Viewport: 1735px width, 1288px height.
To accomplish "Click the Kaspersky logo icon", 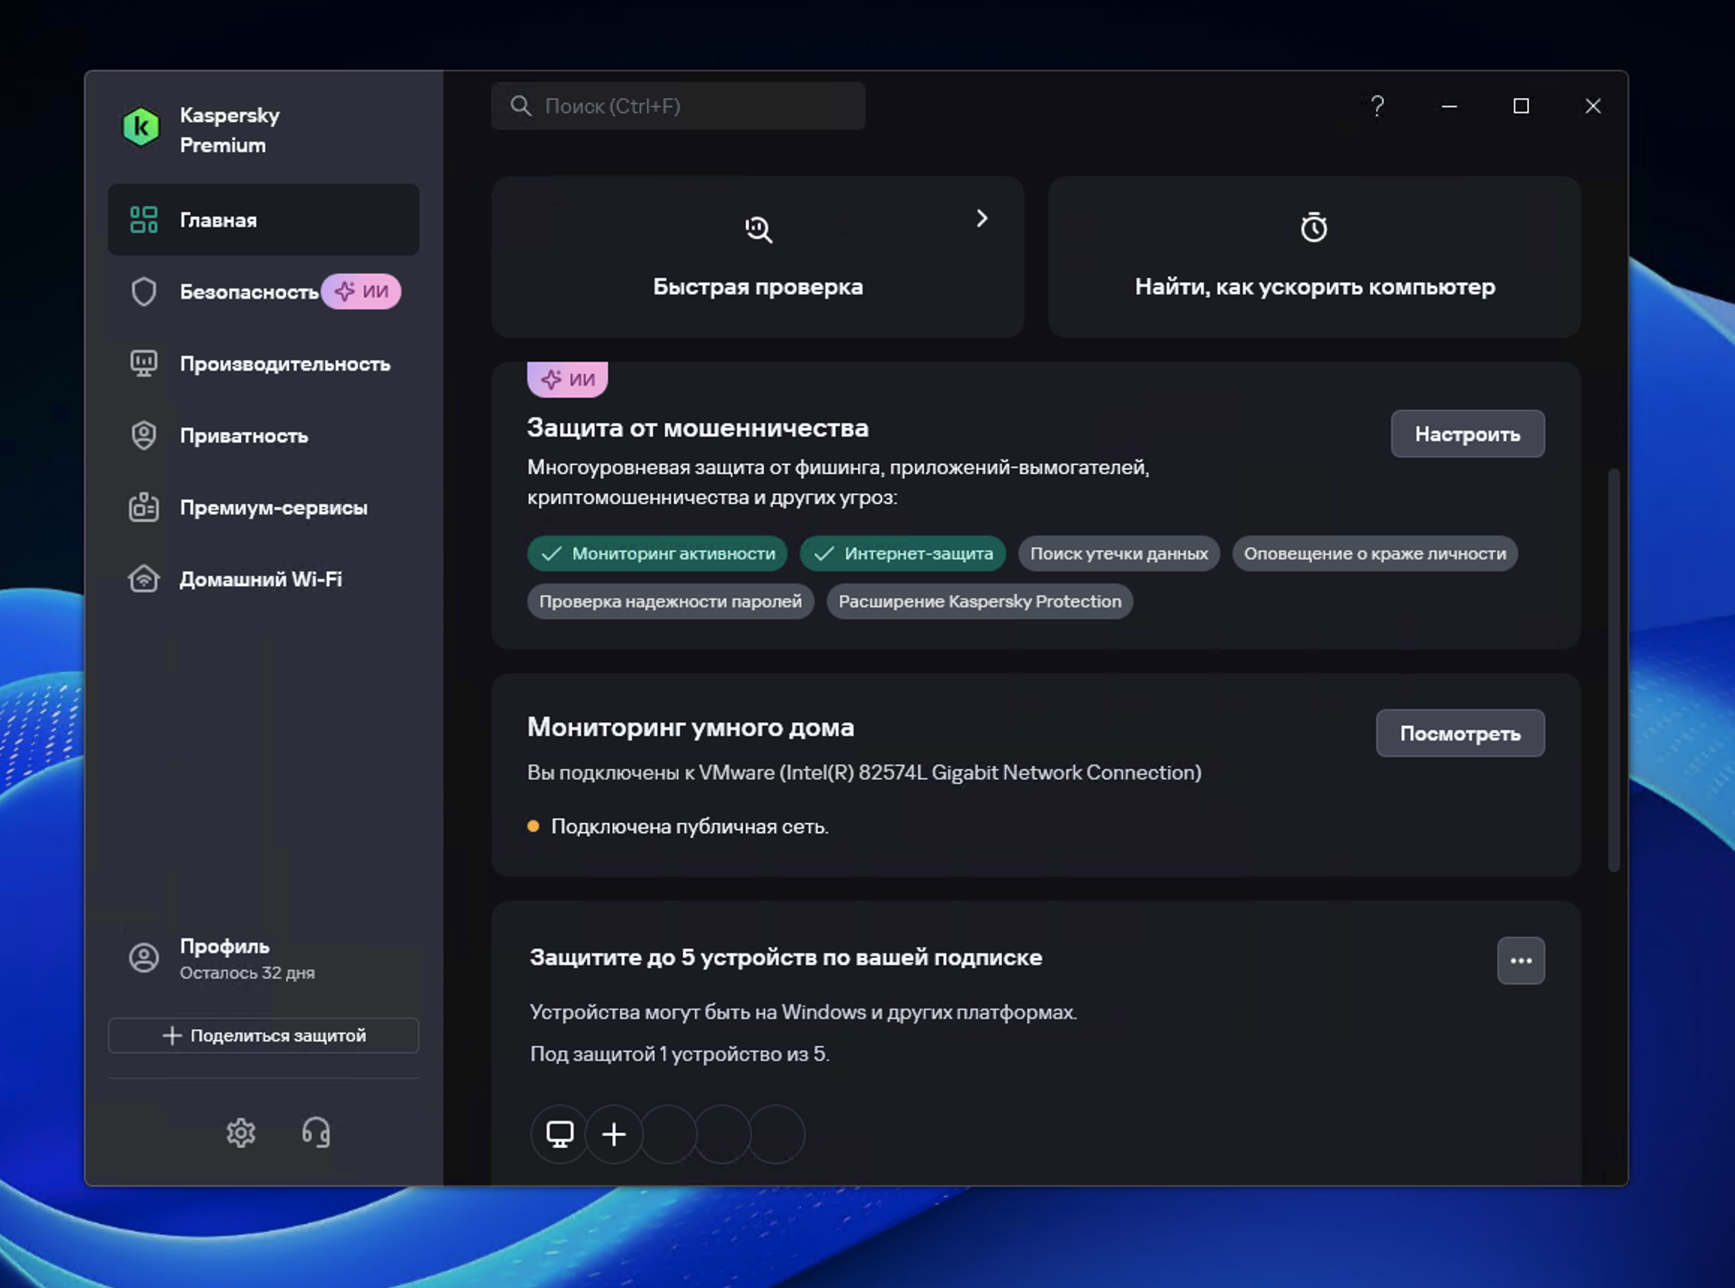I will pyautogui.click(x=141, y=127).
